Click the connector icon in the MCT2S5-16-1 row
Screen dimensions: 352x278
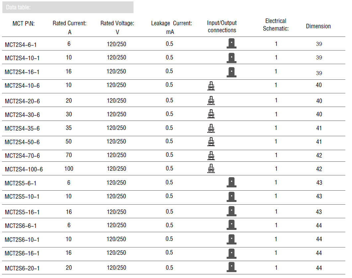pyautogui.click(x=231, y=211)
